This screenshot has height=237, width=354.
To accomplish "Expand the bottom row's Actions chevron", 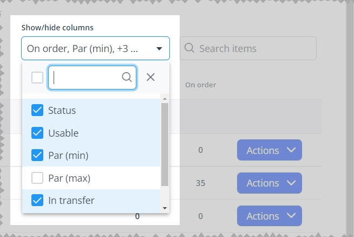I will [291, 216].
